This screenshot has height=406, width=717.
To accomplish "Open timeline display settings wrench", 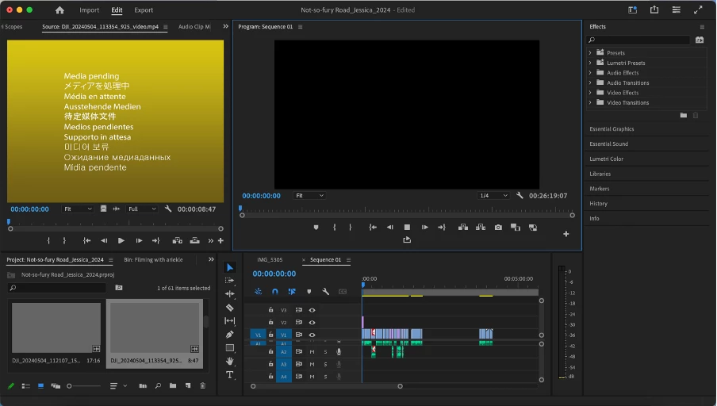I will [x=325, y=292].
